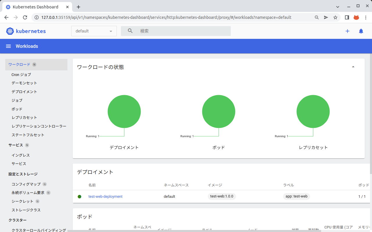Open the notifications bell
This screenshot has height=232, width=372.
pyautogui.click(x=361, y=31)
